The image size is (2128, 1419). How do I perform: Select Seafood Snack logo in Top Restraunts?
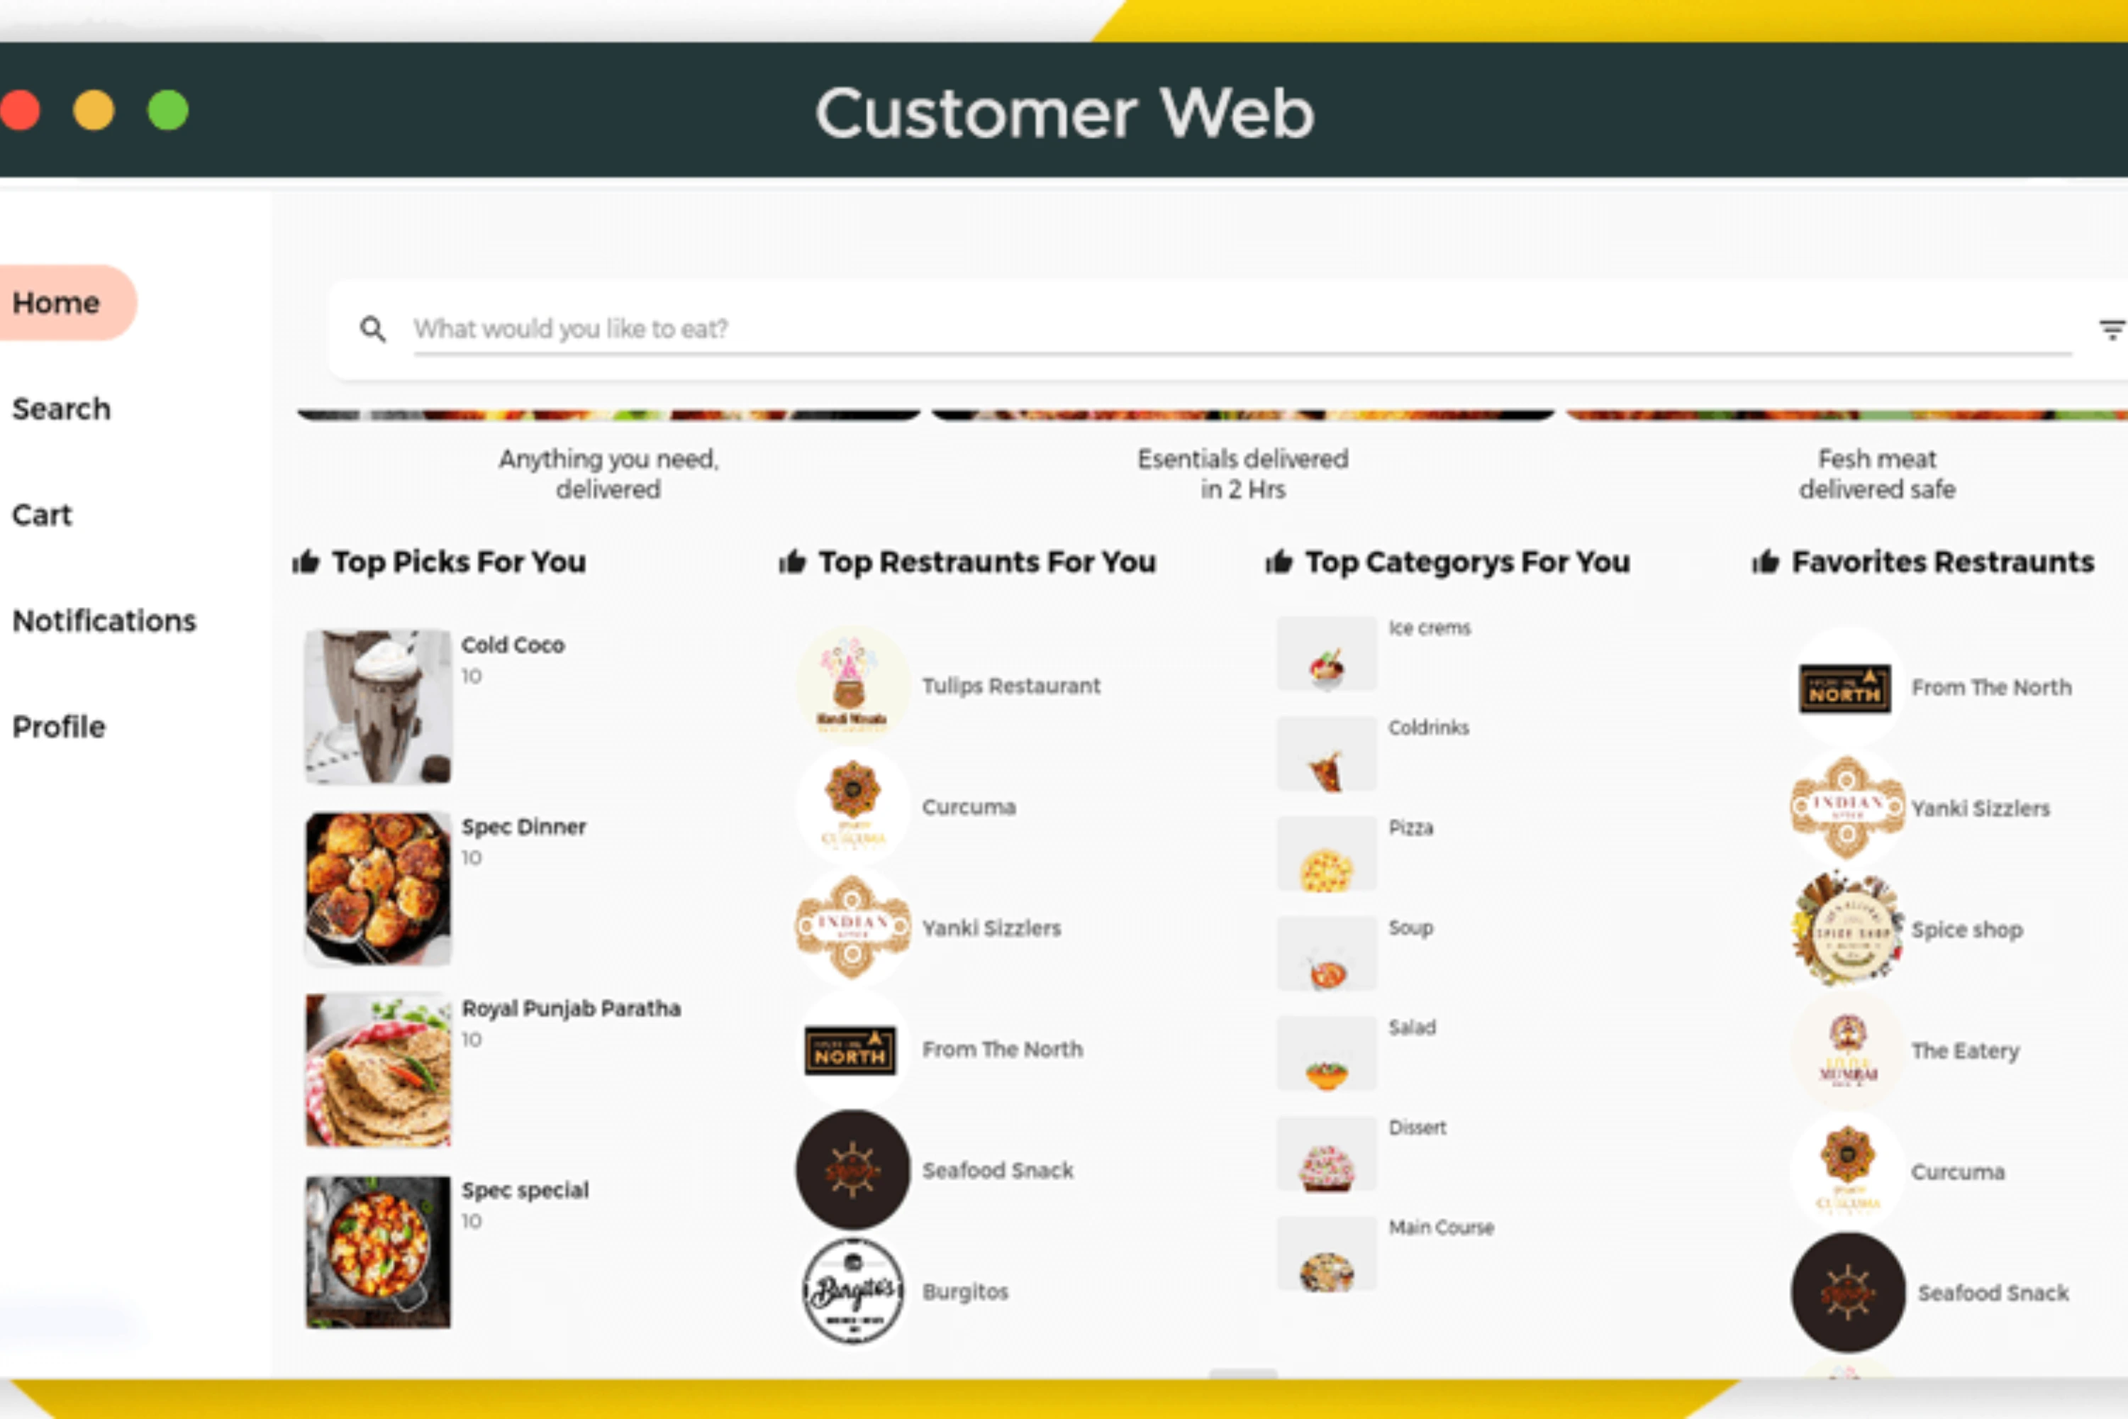pos(852,1170)
